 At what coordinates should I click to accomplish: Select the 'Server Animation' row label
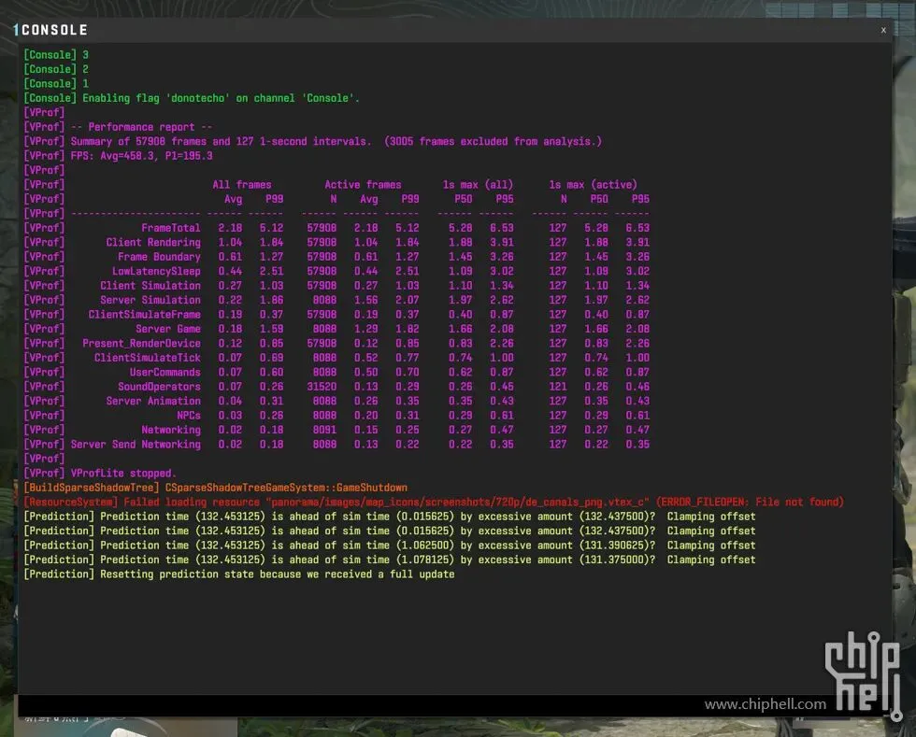pos(153,401)
